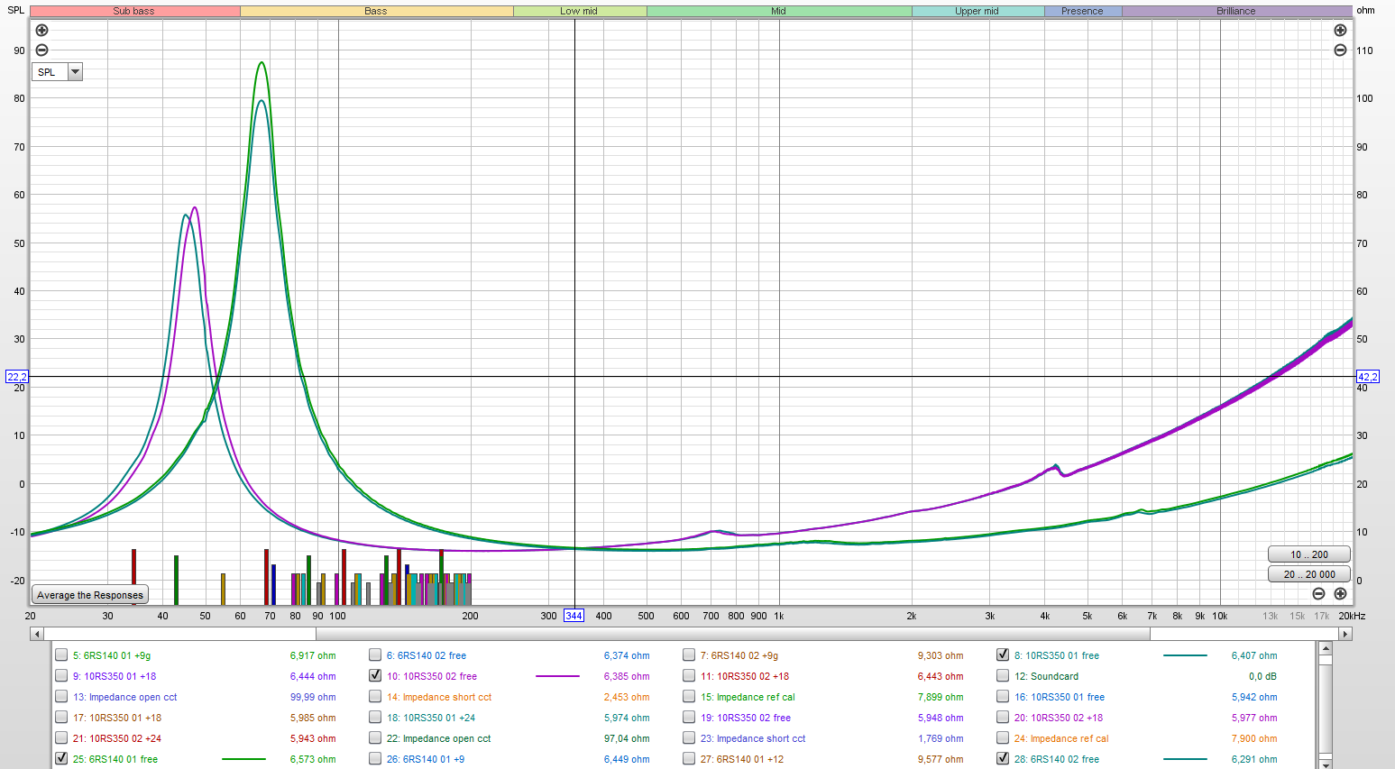Click the left axis zoom-in plus icon
Viewport: 1395px width, 769px height.
tap(41, 31)
